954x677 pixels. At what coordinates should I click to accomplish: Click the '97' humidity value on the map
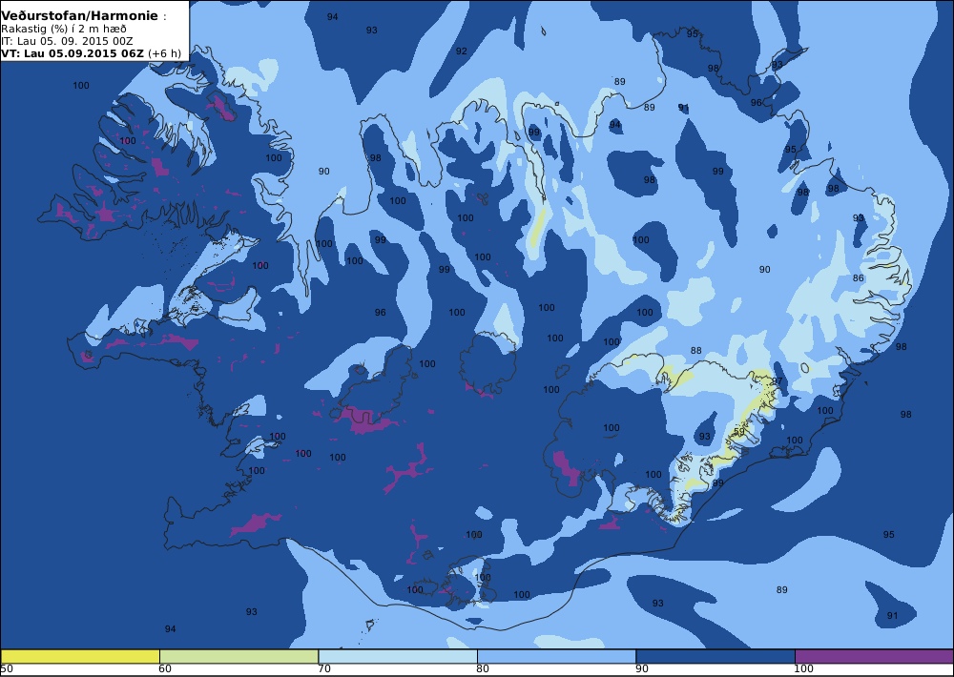(x=777, y=381)
